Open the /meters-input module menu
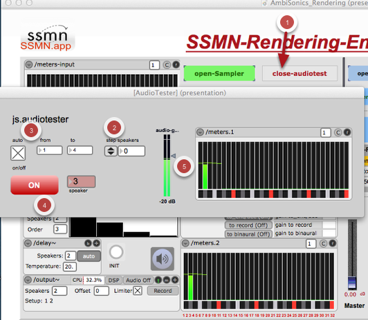This screenshot has height=320, width=368. coord(29,64)
